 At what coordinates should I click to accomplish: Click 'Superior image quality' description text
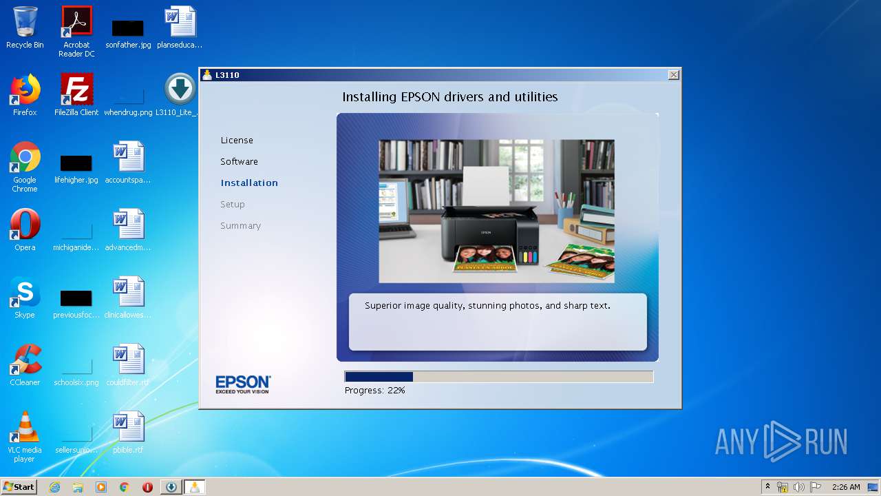point(487,305)
